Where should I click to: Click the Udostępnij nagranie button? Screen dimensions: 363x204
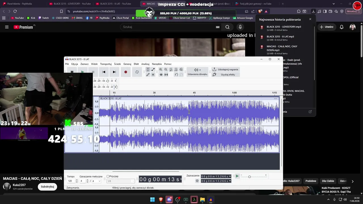(225, 69)
